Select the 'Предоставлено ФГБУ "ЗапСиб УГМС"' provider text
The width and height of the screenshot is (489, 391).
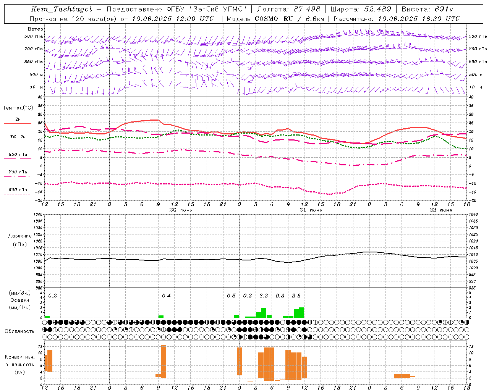[x=177, y=9]
